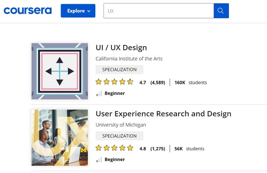Open User Experience Research and Design title

coord(163,114)
